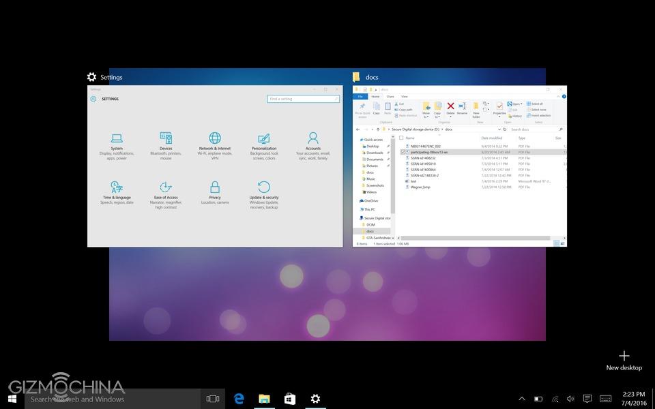Open Network & Internet settings
Screen dimensions: 655x409
pos(215,139)
